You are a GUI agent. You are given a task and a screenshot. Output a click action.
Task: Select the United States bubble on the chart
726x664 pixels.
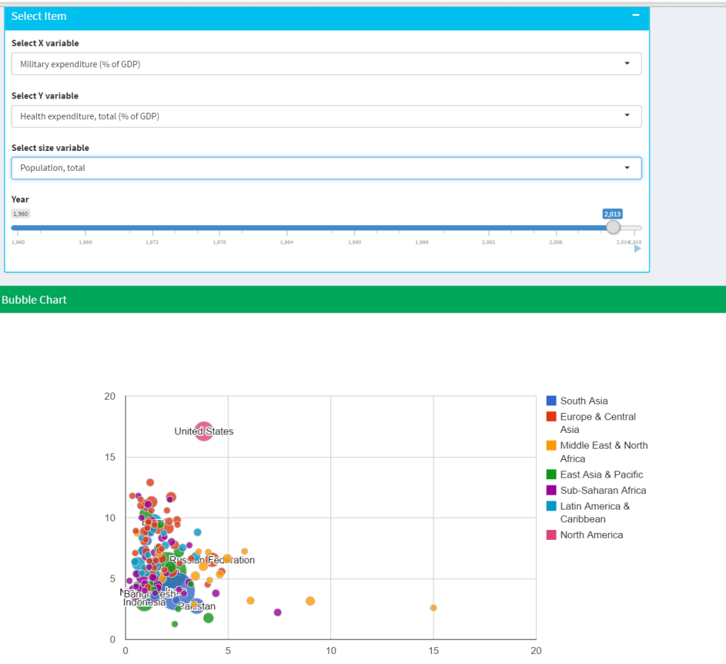204,431
